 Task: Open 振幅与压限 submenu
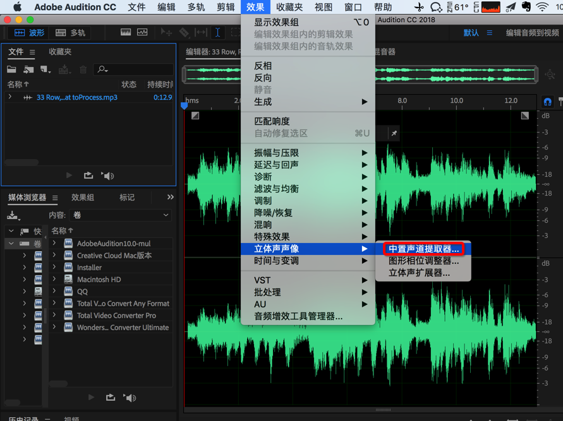click(x=308, y=153)
